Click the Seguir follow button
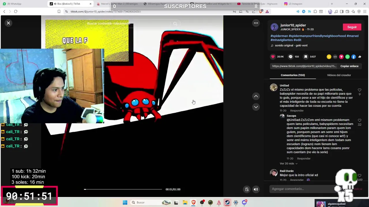The width and height of the screenshot is (369, 207). click(x=352, y=27)
